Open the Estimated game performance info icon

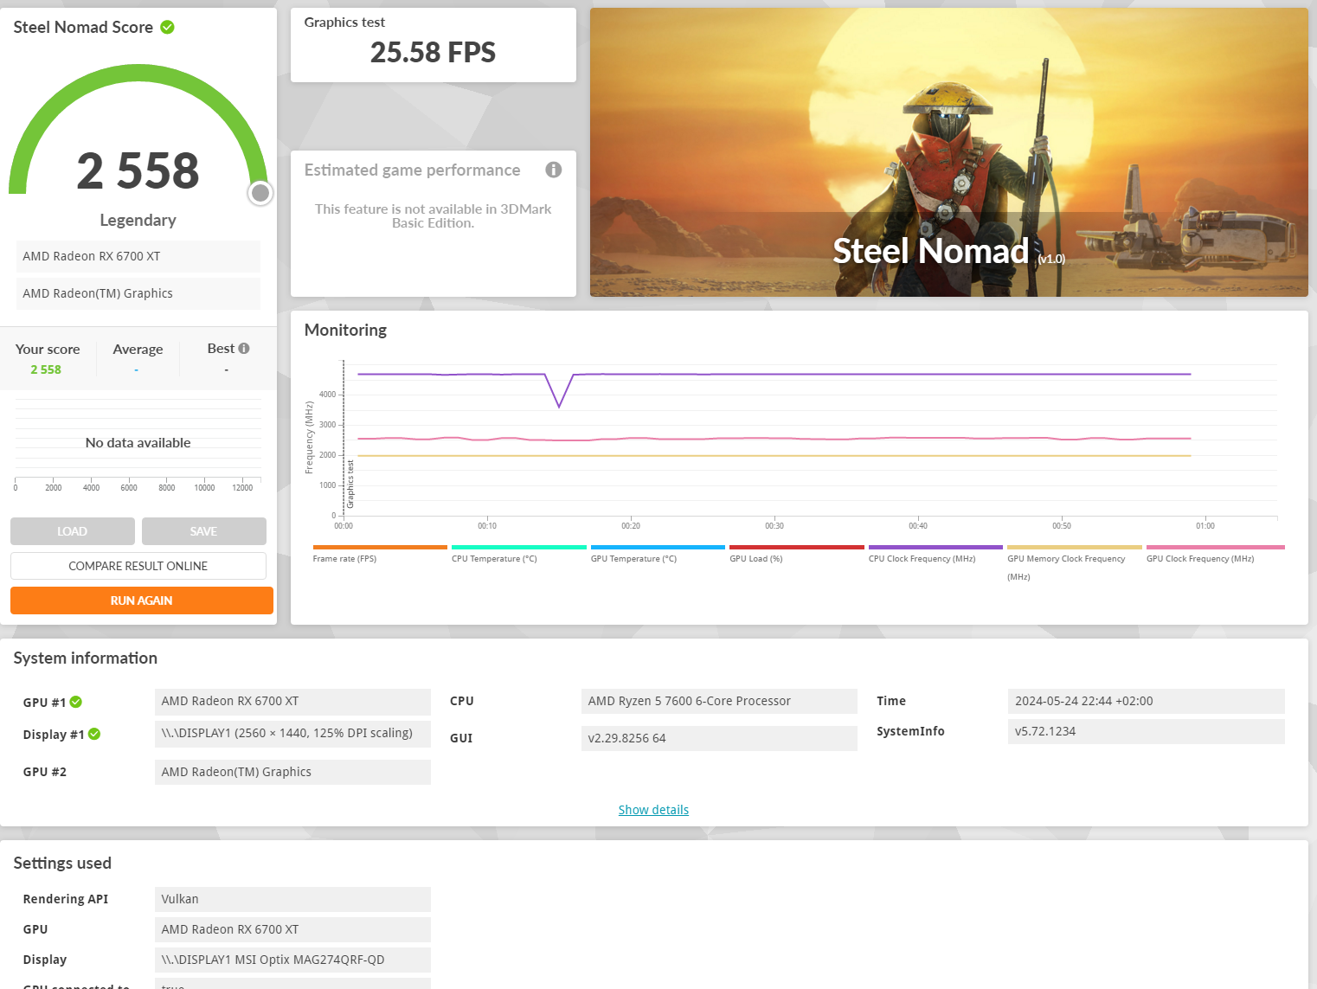point(554,170)
